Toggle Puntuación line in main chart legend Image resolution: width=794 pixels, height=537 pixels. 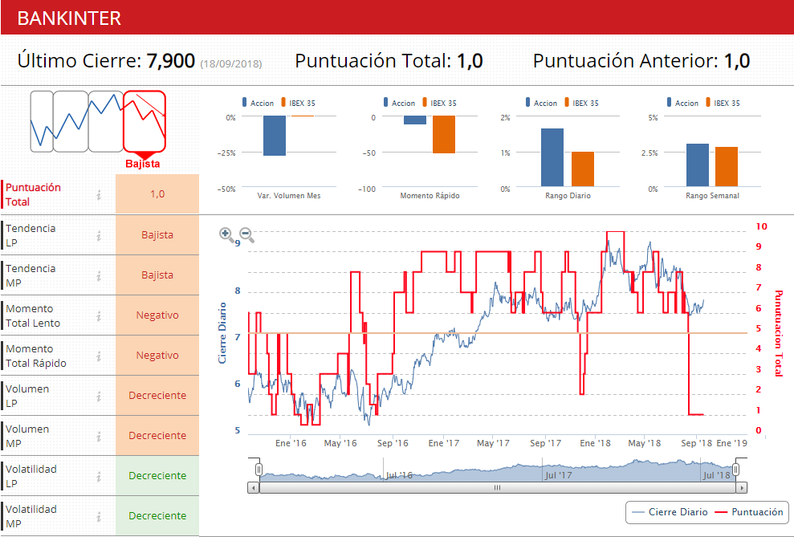[748, 512]
